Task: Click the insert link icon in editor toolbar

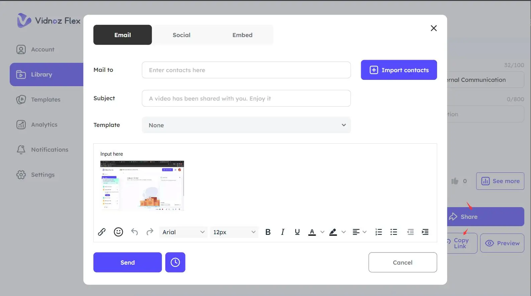Action: [x=102, y=232]
